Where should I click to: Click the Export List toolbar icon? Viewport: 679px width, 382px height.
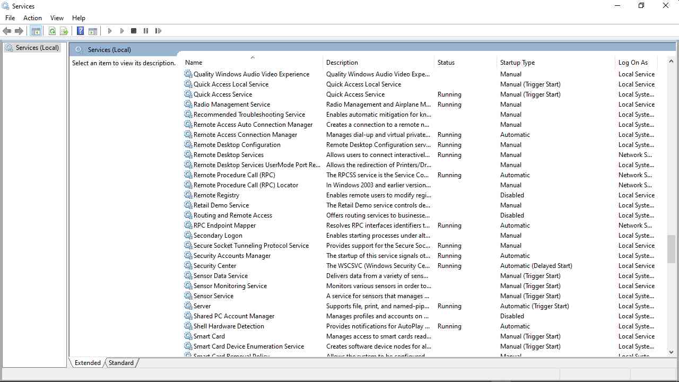64,31
